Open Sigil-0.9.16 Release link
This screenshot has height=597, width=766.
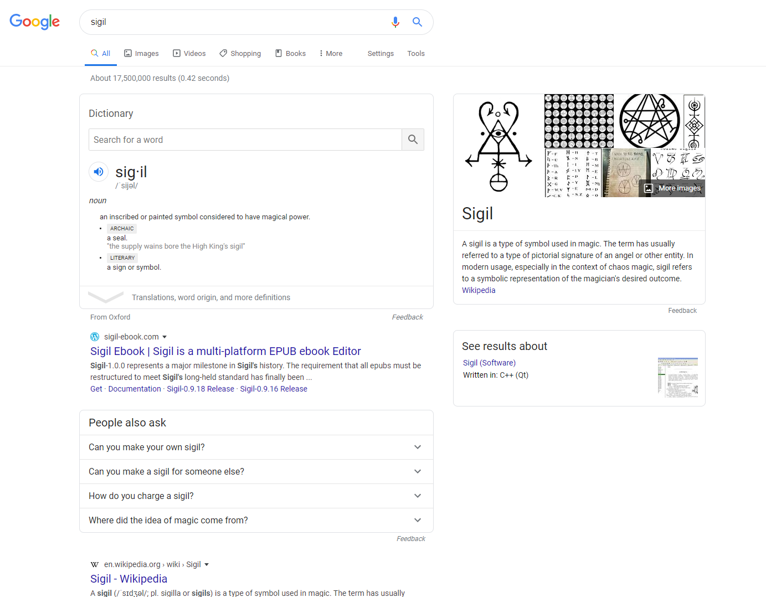pyautogui.click(x=274, y=389)
